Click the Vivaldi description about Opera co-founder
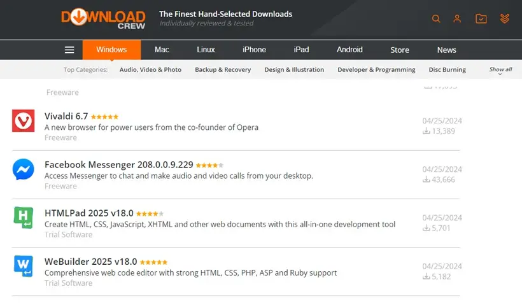 tap(152, 127)
